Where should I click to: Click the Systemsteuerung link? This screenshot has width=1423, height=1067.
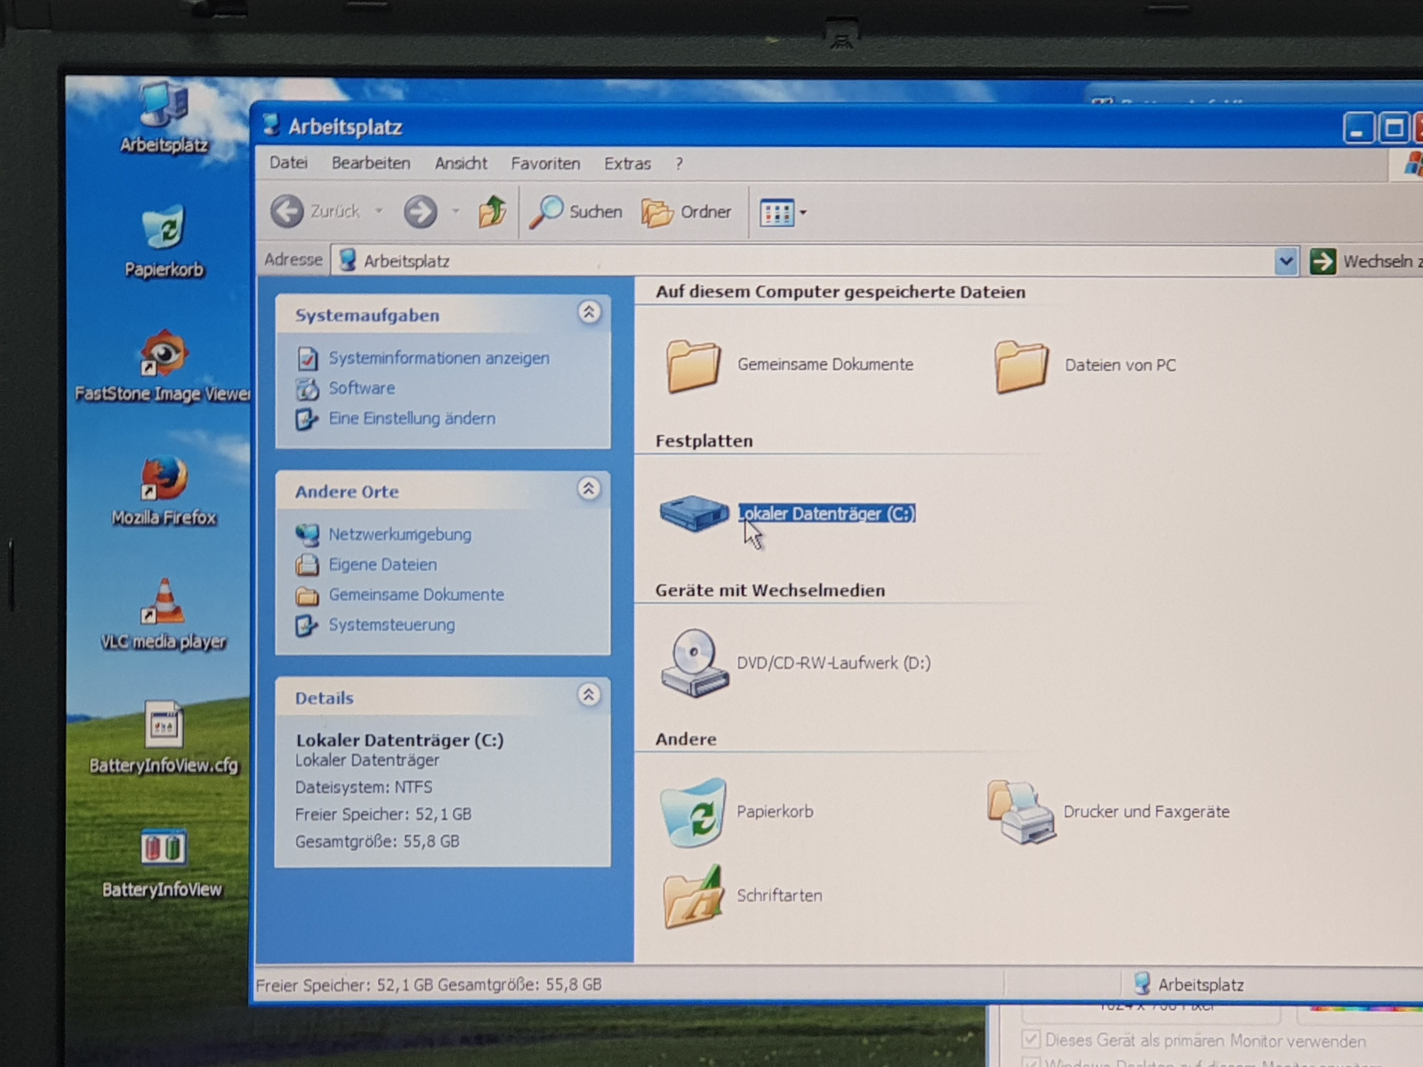coord(391,625)
